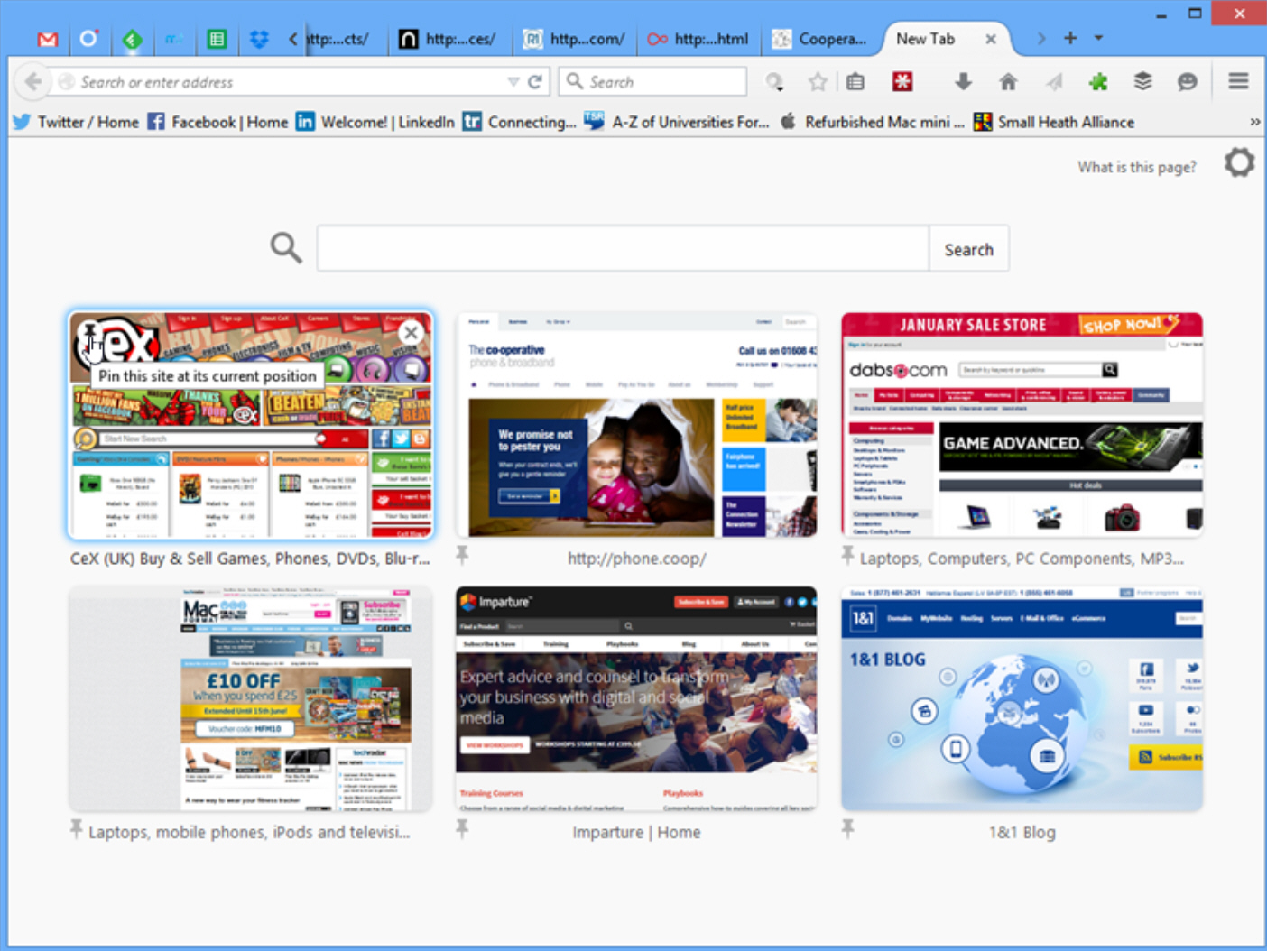The height and width of the screenshot is (951, 1267).
Task: Click the paper plane send icon
Action: tap(1053, 82)
